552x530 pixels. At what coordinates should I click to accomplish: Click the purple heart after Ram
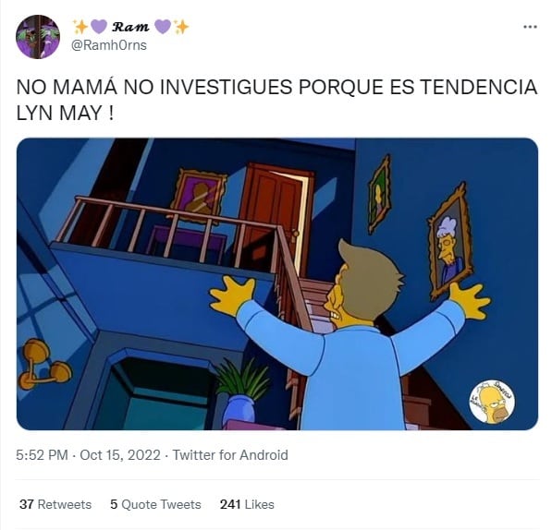coord(163,27)
